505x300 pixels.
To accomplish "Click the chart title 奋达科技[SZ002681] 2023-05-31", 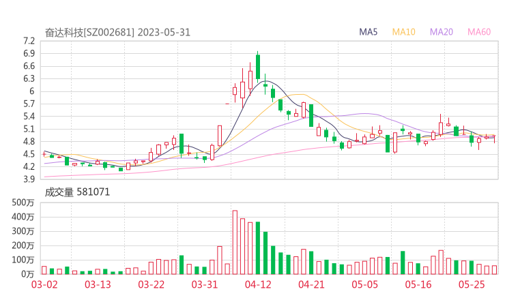I will [117, 33].
